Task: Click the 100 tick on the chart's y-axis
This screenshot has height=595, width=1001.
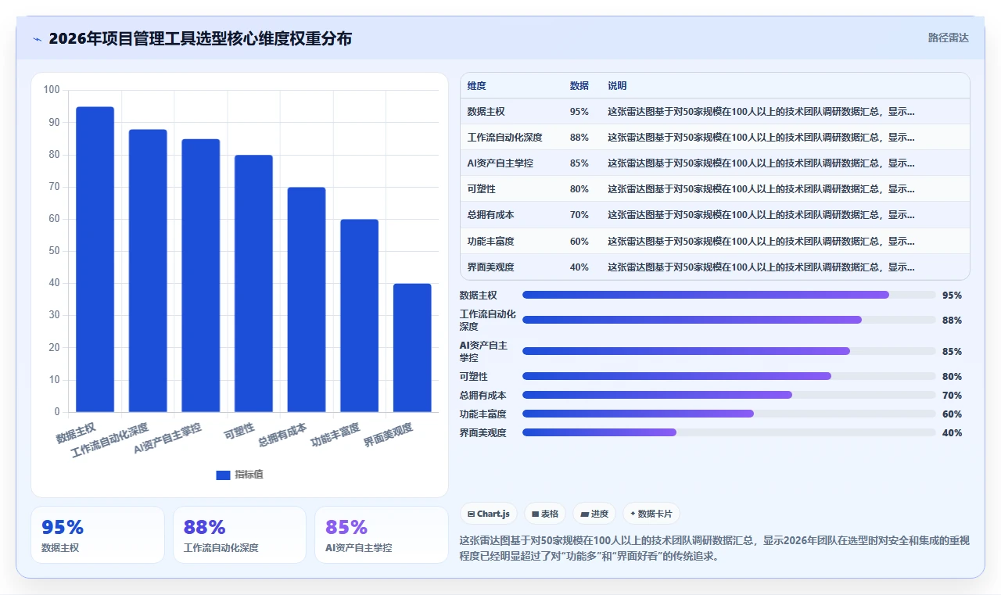Action: tap(52, 90)
